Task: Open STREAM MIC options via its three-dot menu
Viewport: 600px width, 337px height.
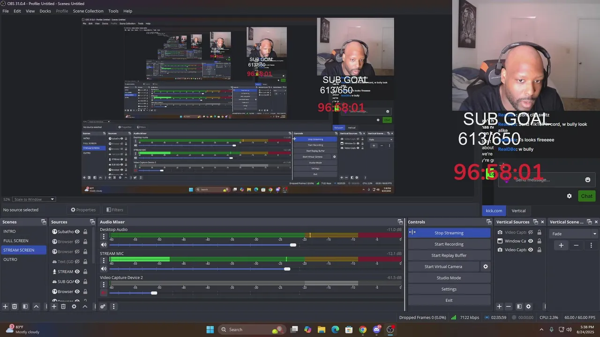Action: (x=104, y=261)
